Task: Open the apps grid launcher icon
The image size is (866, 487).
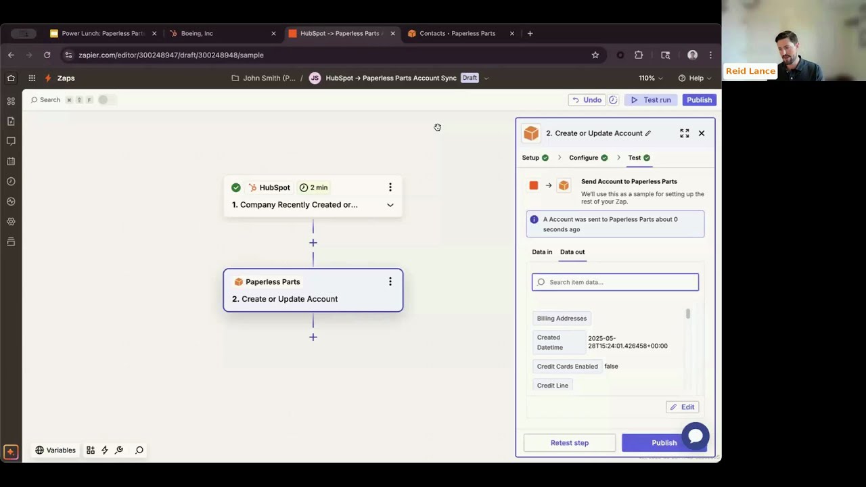Action: [32, 78]
